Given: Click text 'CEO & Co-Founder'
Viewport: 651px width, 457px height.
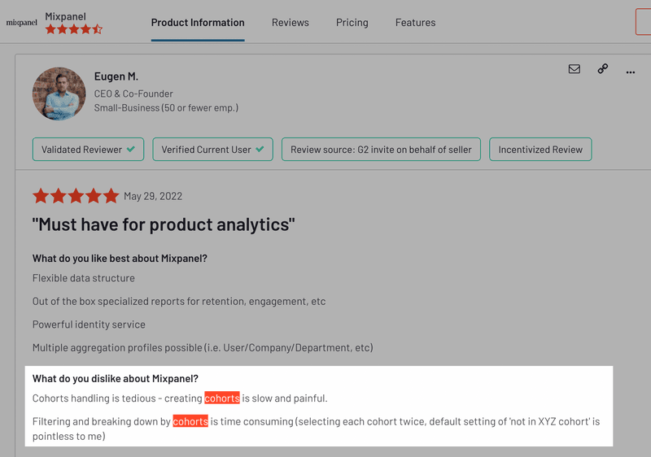Looking at the screenshot, I should point(133,94).
